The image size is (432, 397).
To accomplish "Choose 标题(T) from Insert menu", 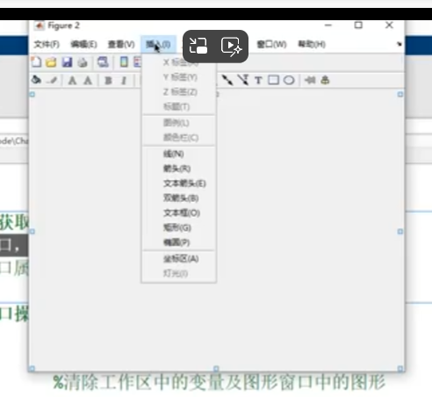I will click(179, 106).
